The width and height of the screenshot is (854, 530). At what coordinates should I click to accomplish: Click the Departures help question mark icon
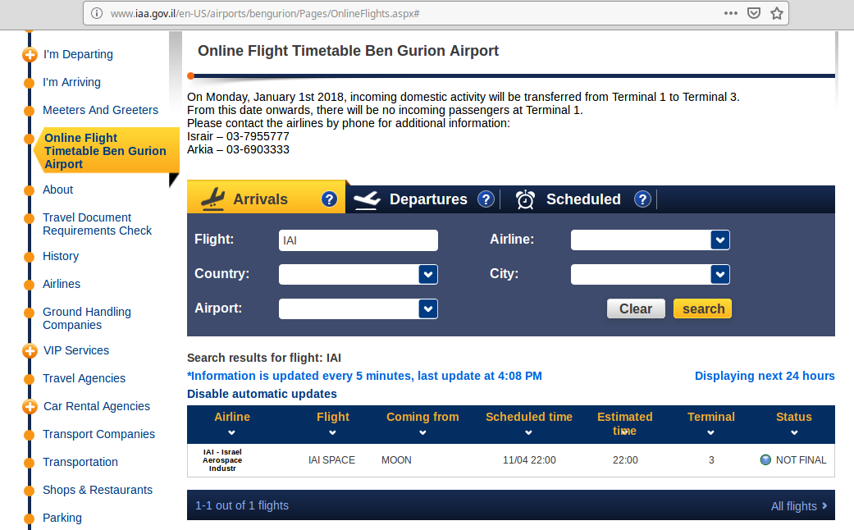click(486, 199)
